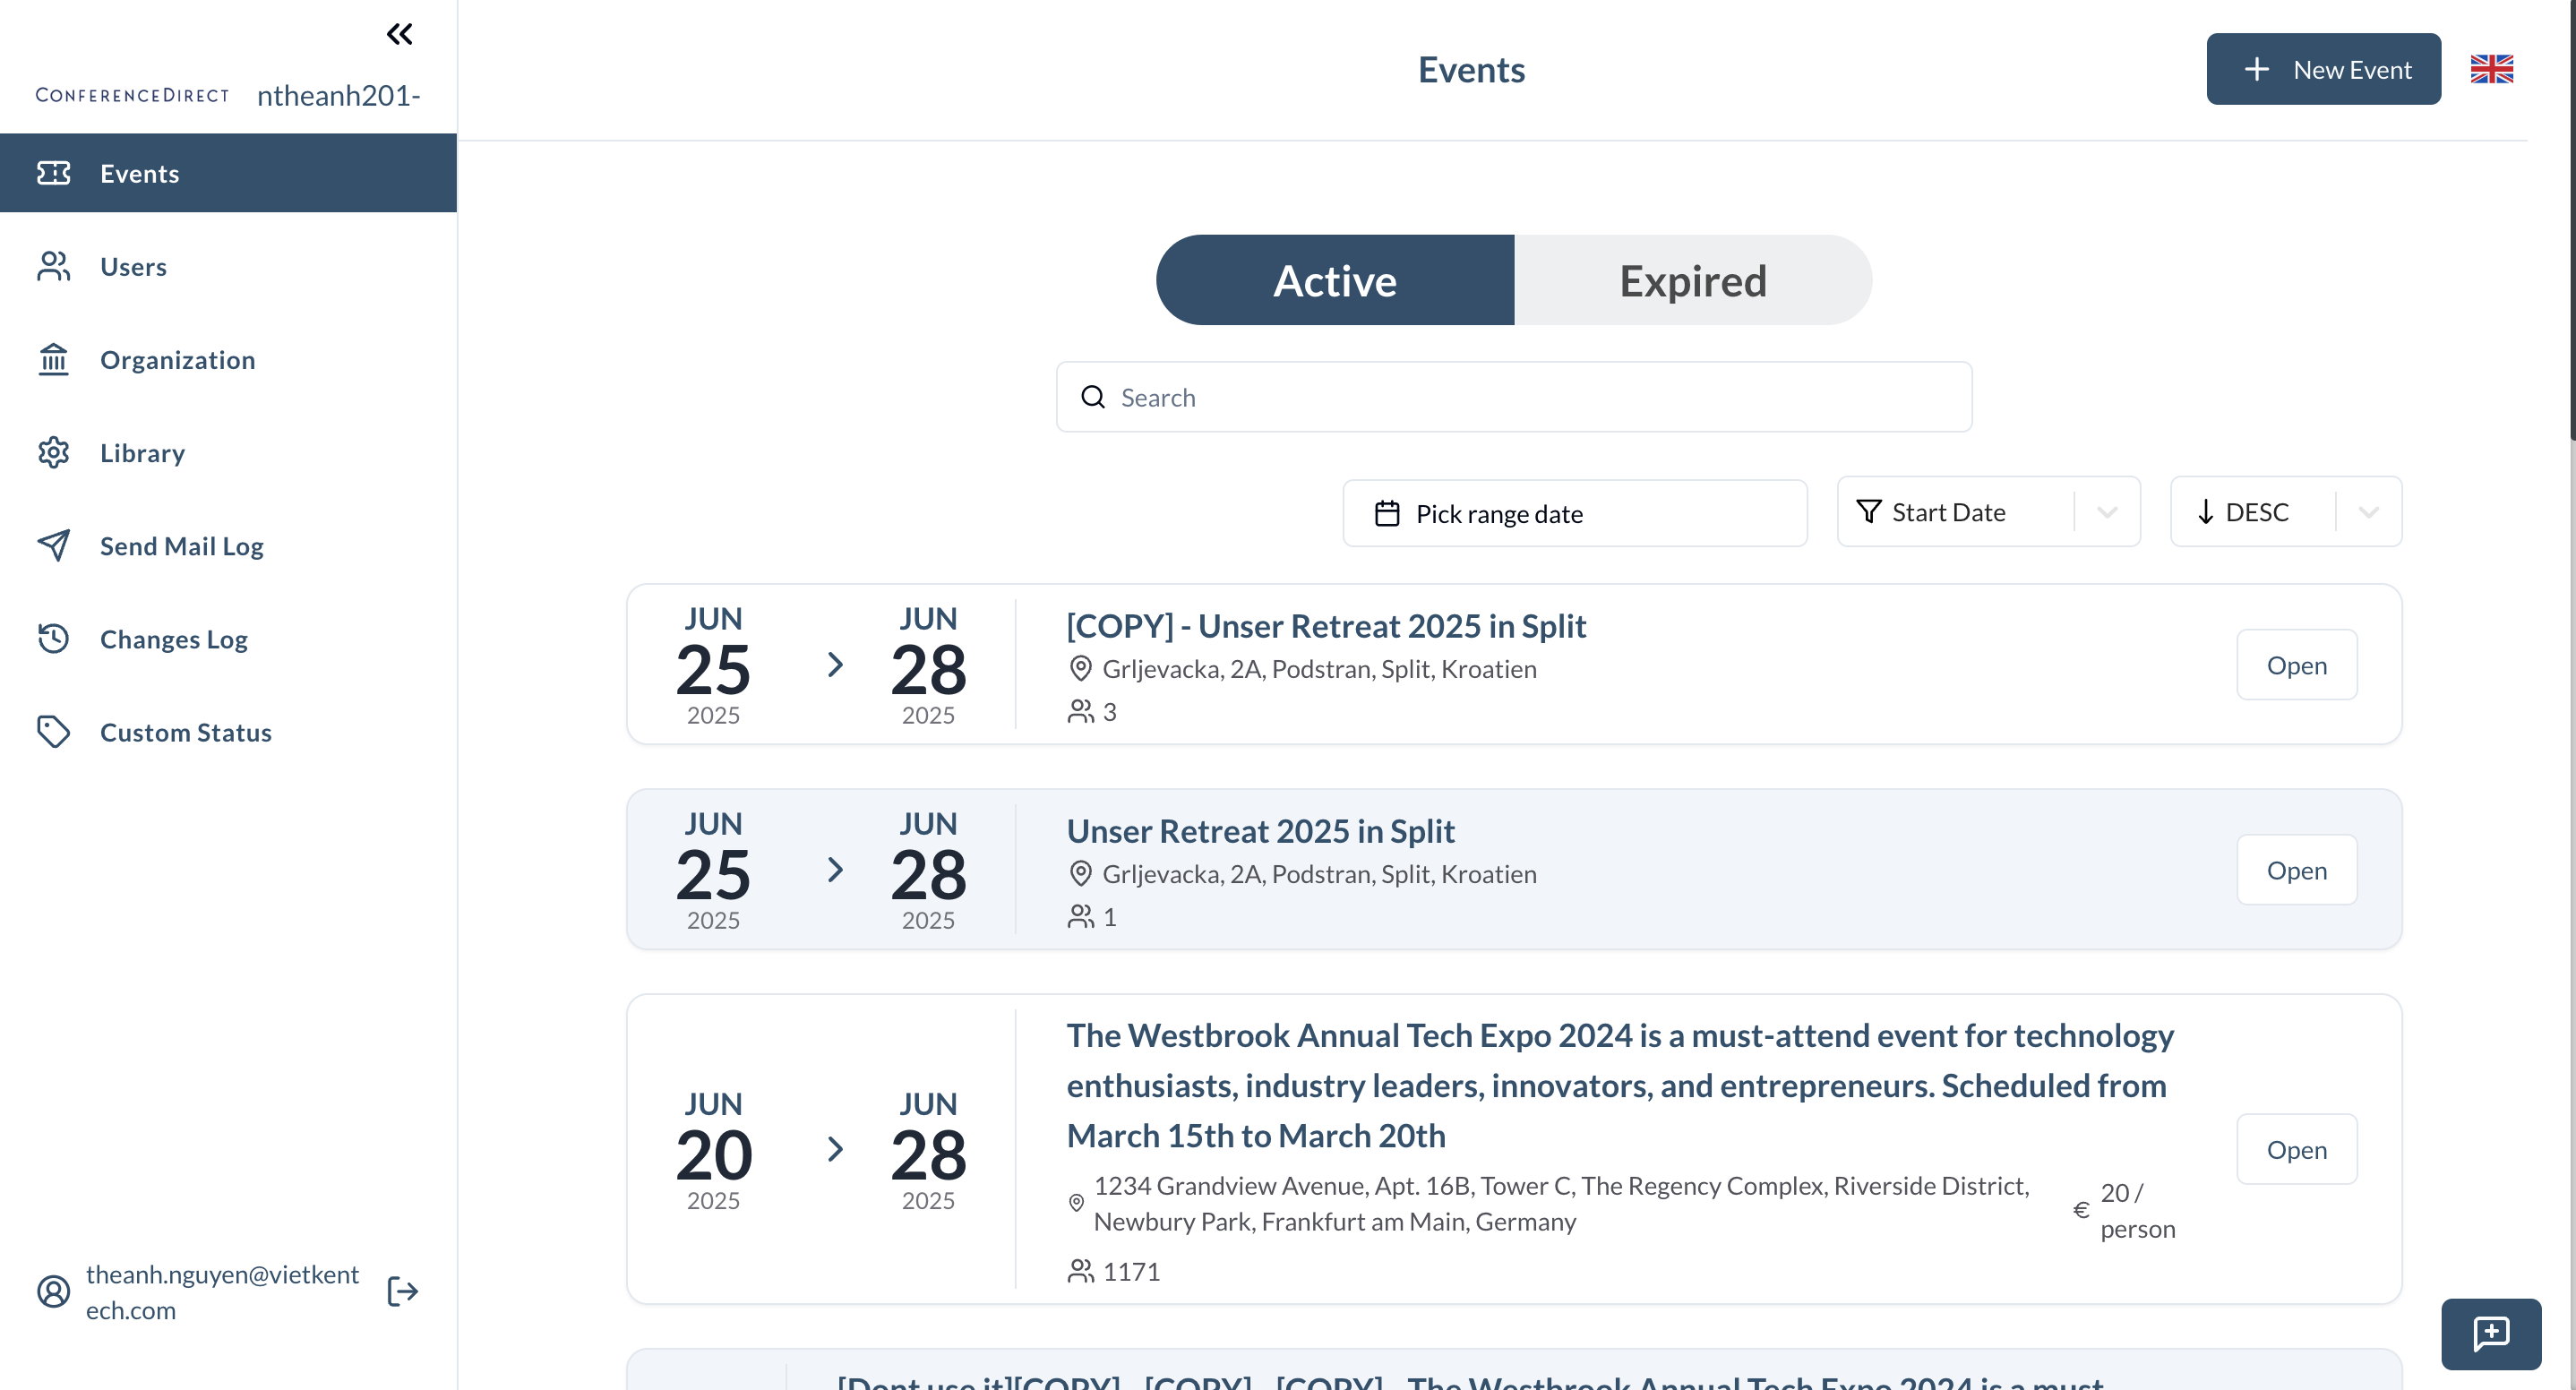Select the Send Mail Log paper-plane icon

tap(54, 545)
